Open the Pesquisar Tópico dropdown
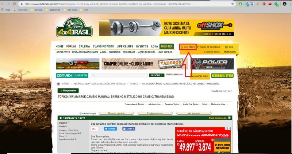Image resolution: width=292 pixels, height=154 pixels. coord(173,104)
